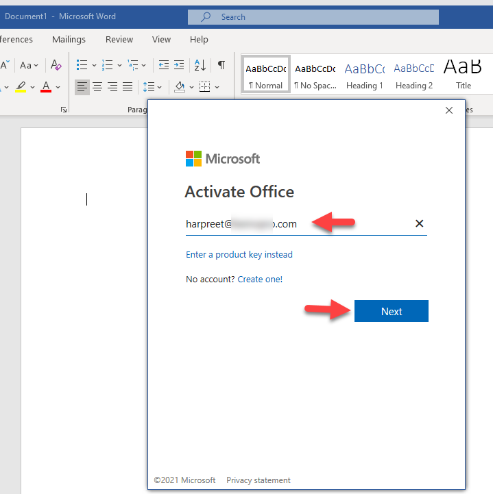Apply the yellow text highlight color
This screenshot has height=494, width=493.
(x=21, y=86)
